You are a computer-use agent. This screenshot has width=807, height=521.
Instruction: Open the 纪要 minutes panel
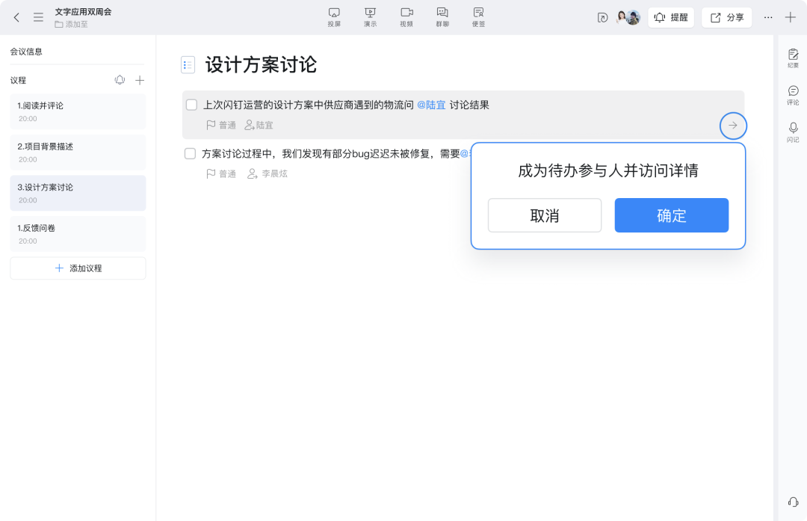(x=793, y=58)
